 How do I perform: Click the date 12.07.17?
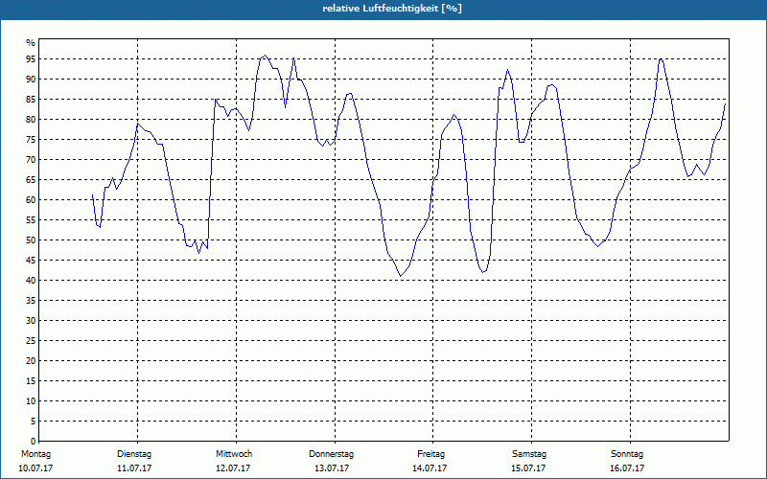[233, 468]
